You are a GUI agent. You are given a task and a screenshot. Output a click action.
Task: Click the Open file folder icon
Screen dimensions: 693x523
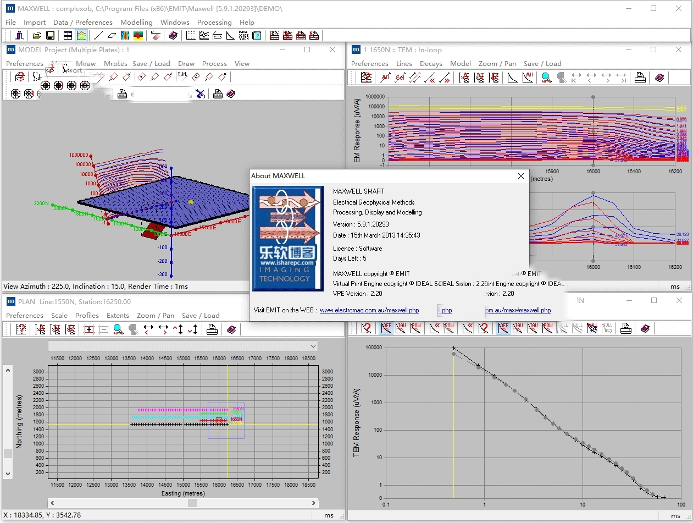[x=37, y=36]
